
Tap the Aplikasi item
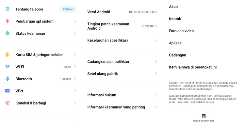point(176,43)
